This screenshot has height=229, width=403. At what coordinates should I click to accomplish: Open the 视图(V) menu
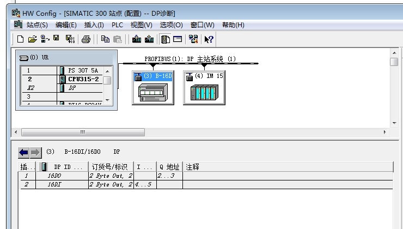[142, 25]
